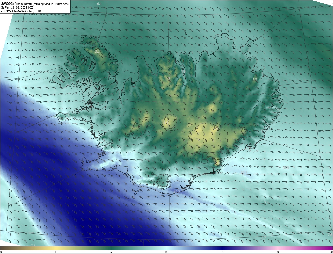Click the '1' tick label on the color scale
This screenshot has height=254, width=333.
pyautogui.click(x=56, y=252)
